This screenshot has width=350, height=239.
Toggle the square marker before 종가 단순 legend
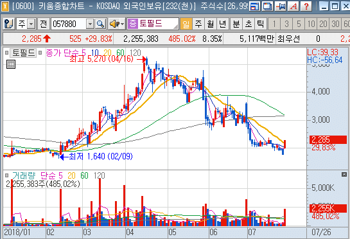(40, 53)
